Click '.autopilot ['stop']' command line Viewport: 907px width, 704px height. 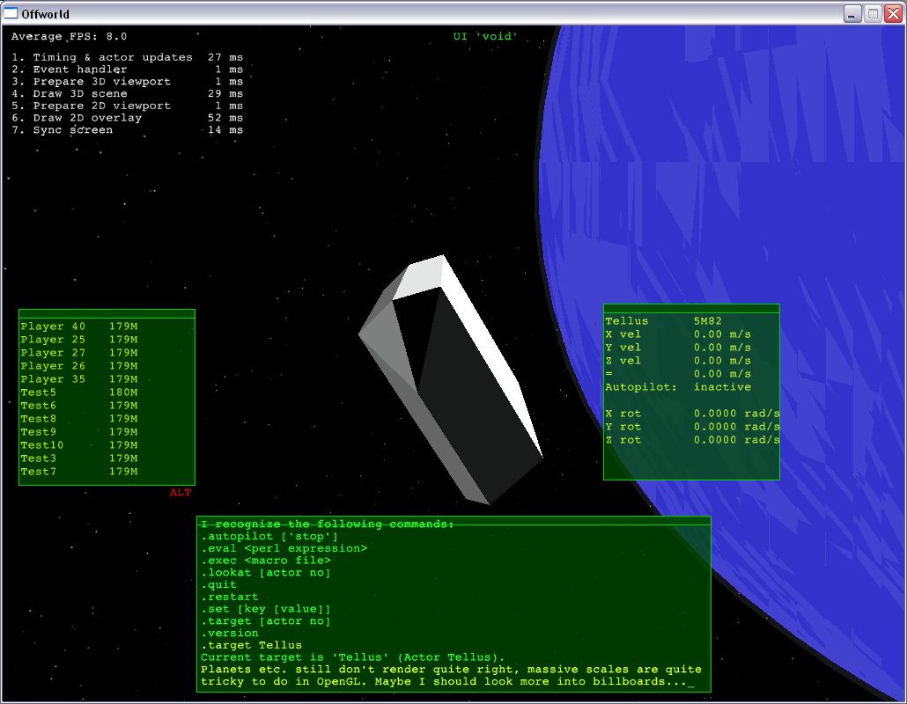pos(269,537)
